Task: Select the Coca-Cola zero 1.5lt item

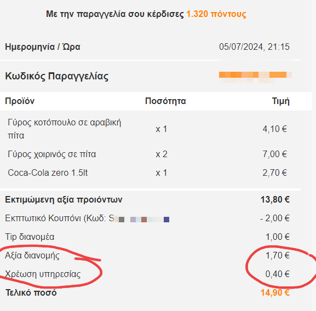Action: click(48, 173)
